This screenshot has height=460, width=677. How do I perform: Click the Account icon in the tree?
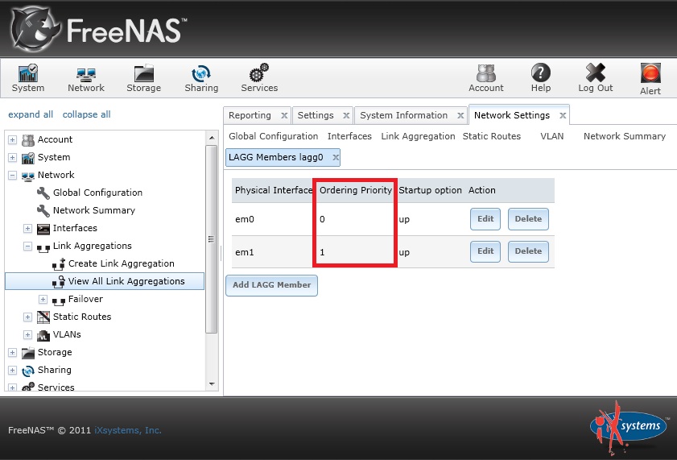click(28, 140)
